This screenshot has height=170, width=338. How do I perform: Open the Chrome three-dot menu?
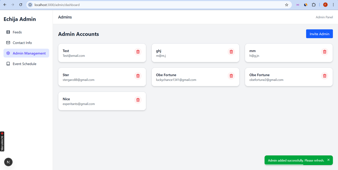coord(333,5)
